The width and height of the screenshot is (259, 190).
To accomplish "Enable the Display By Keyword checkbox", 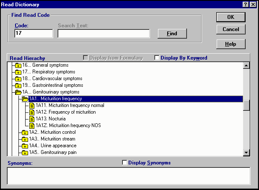I will (x=157, y=58).
